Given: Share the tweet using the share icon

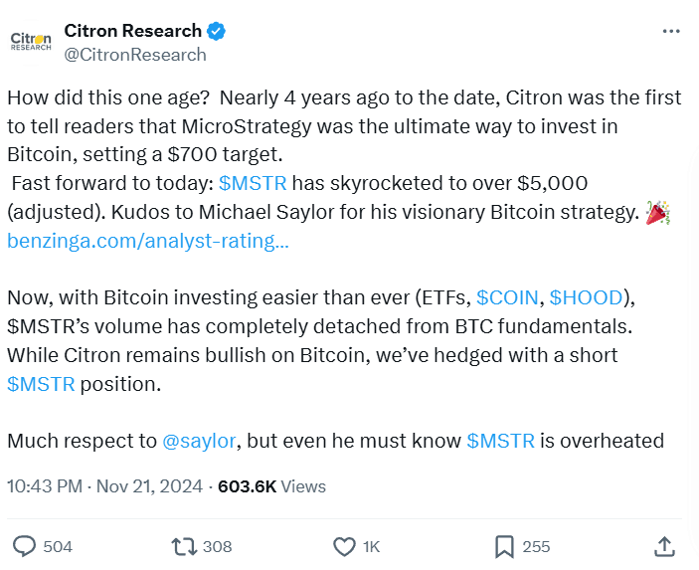Looking at the screenshot, I should (x=666, y=545).
